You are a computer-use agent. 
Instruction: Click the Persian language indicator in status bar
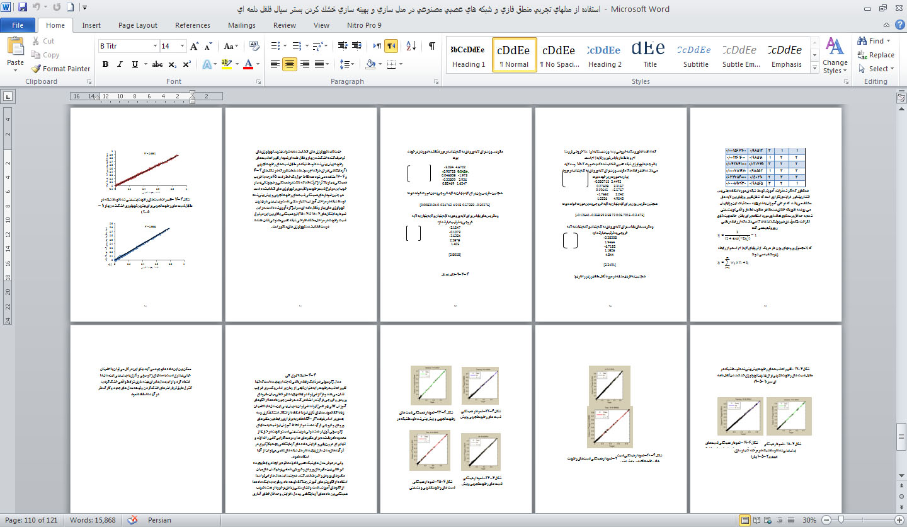[159, 520]
